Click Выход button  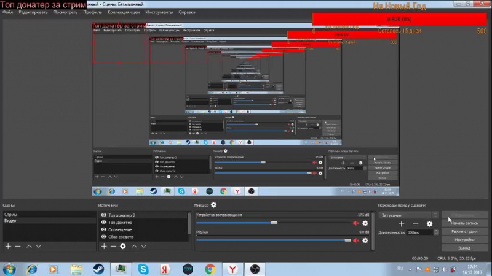pyautogui.click(x=464, y=248)
